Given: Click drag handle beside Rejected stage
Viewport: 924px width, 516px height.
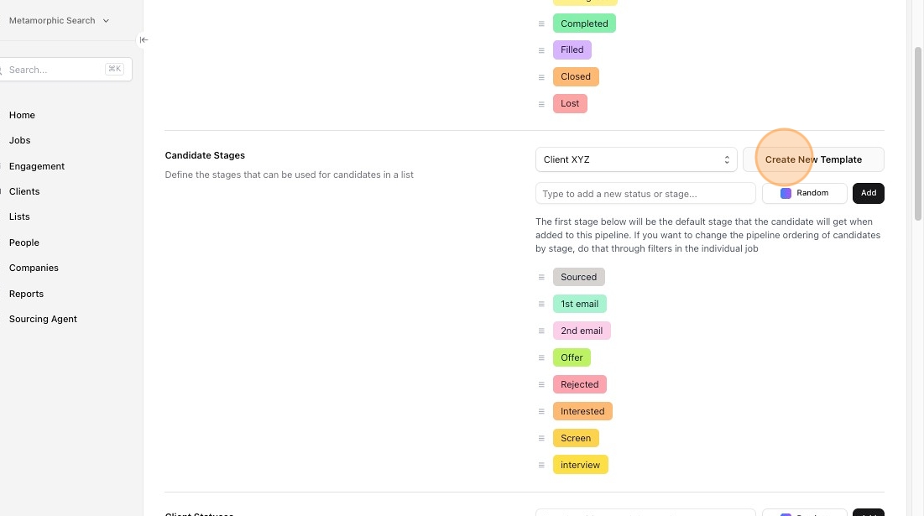Looking at the screenshot, I should pyautogui.click(x=541, y=384).
